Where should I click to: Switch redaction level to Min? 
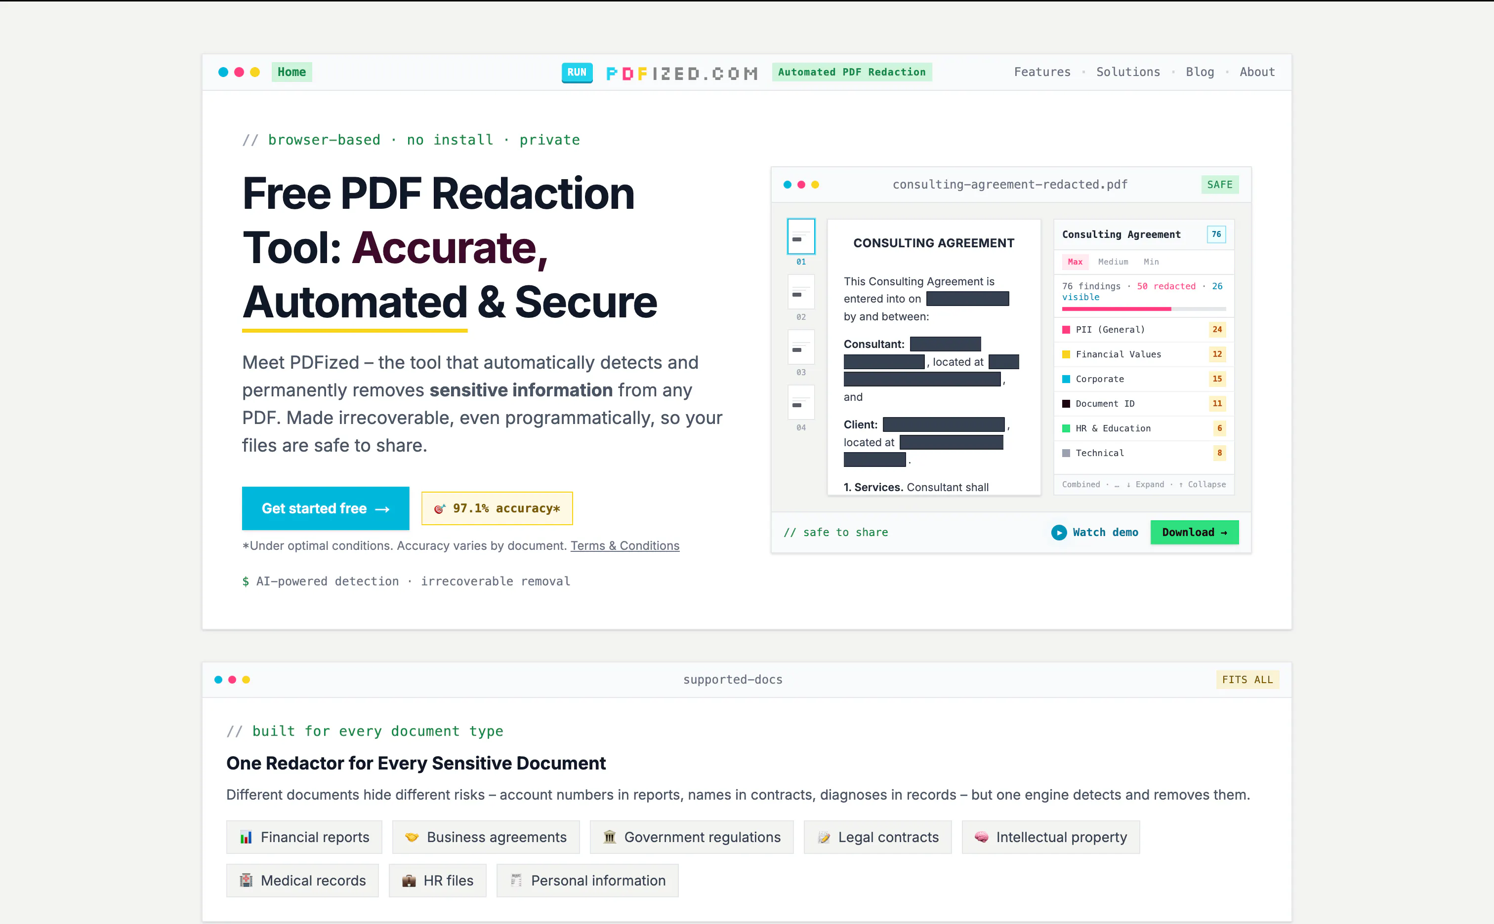1151,262
